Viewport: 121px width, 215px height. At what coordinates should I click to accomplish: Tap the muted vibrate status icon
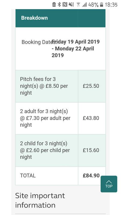(x=71, y=5)
